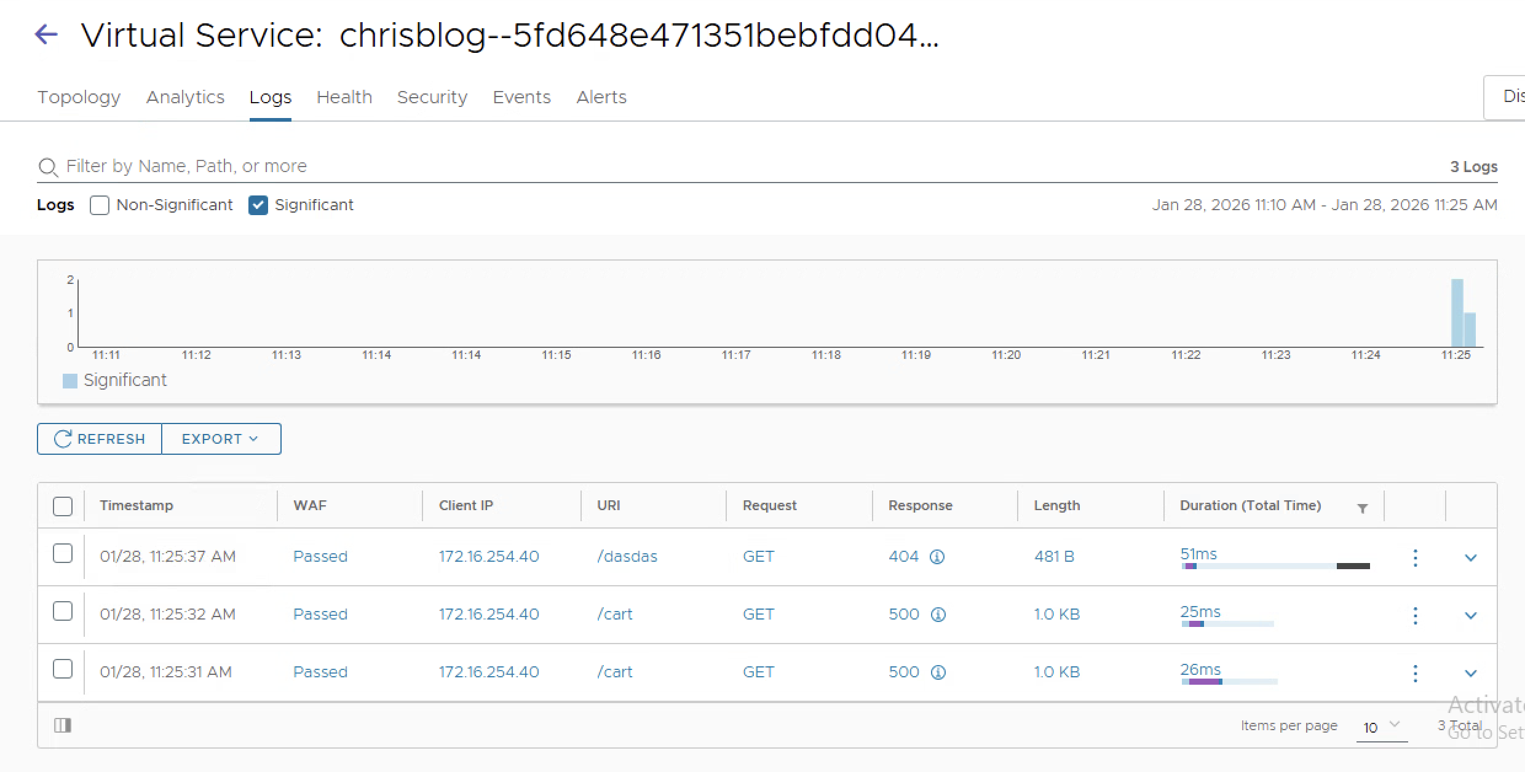This screenshot has height=772, width=1525.
Task: Click the 51ms duration bar in first row
Action: (1275, 565)
